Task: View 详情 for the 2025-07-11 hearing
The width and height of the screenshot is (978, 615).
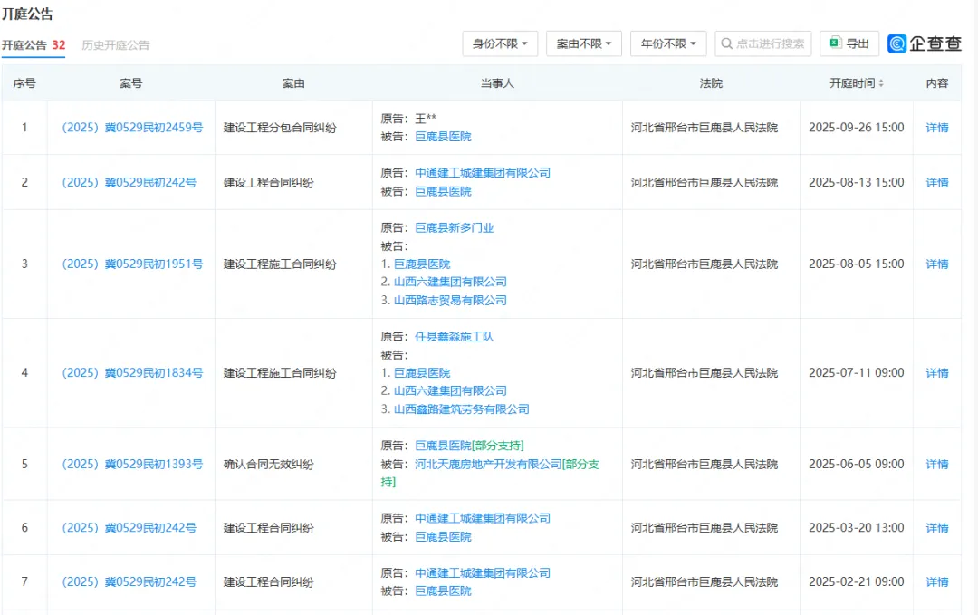Action: [937, 373]
